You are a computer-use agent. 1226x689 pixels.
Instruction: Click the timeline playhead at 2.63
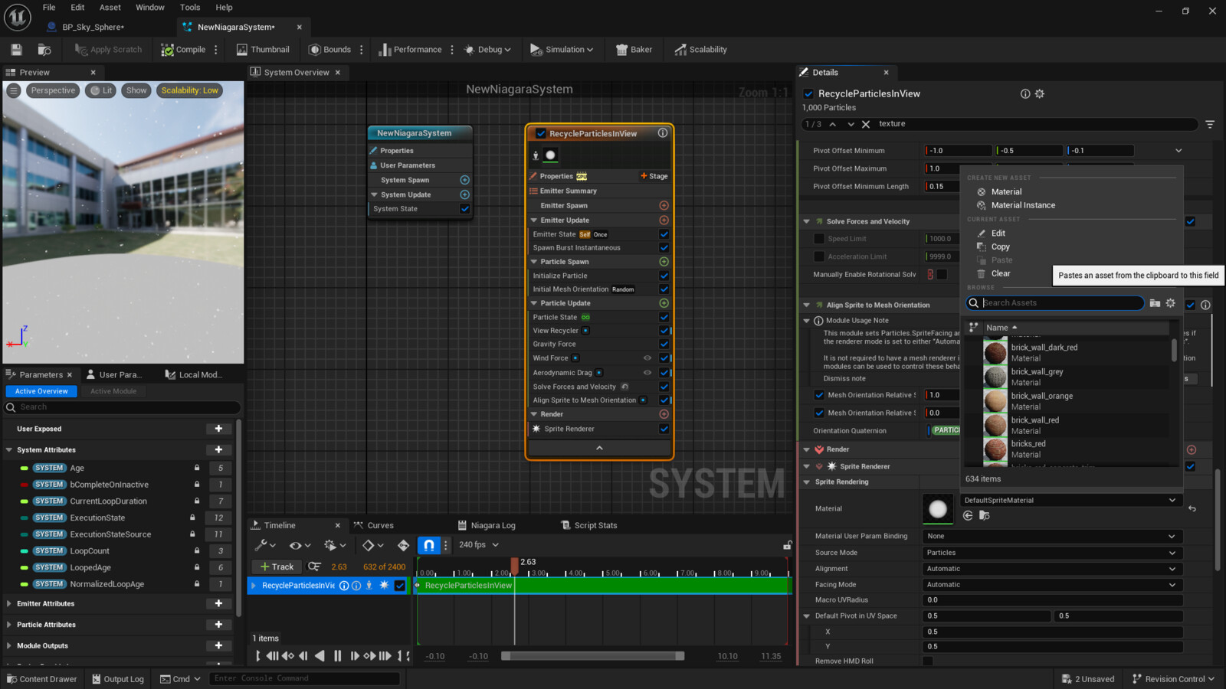[x=514, y=565]
